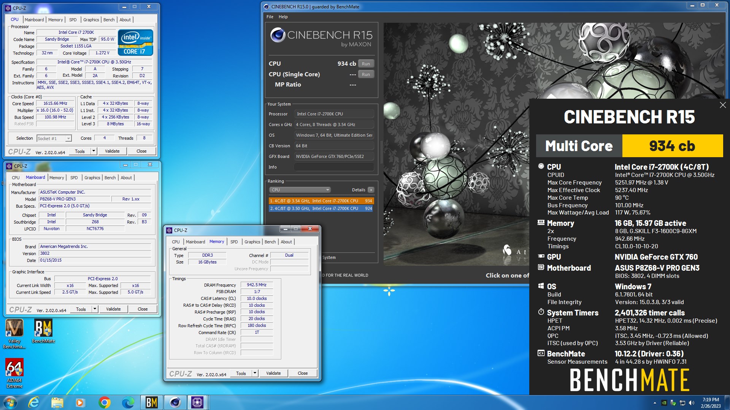Click the OS Windows icon in BenchMate panel

coord(541,286)
